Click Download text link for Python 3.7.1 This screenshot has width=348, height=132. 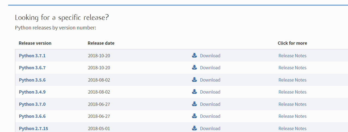(x=210, y=56)
